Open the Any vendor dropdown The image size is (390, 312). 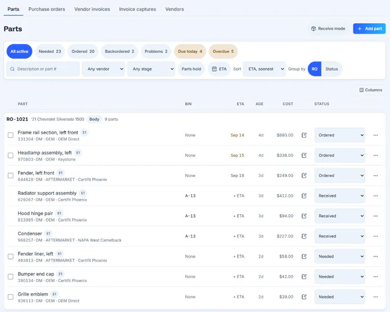coord(104,69)
